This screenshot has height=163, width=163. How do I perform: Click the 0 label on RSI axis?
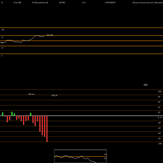(x=2, y=56)
